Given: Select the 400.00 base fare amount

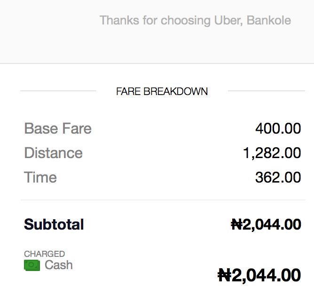Looking at the screenshot, I should pos(278,129).
